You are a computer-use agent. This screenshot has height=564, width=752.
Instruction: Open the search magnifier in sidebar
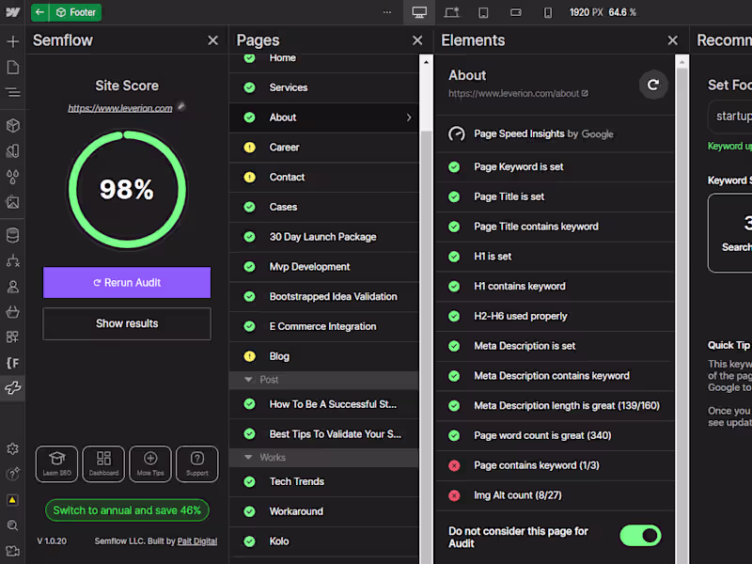(13, 525)
